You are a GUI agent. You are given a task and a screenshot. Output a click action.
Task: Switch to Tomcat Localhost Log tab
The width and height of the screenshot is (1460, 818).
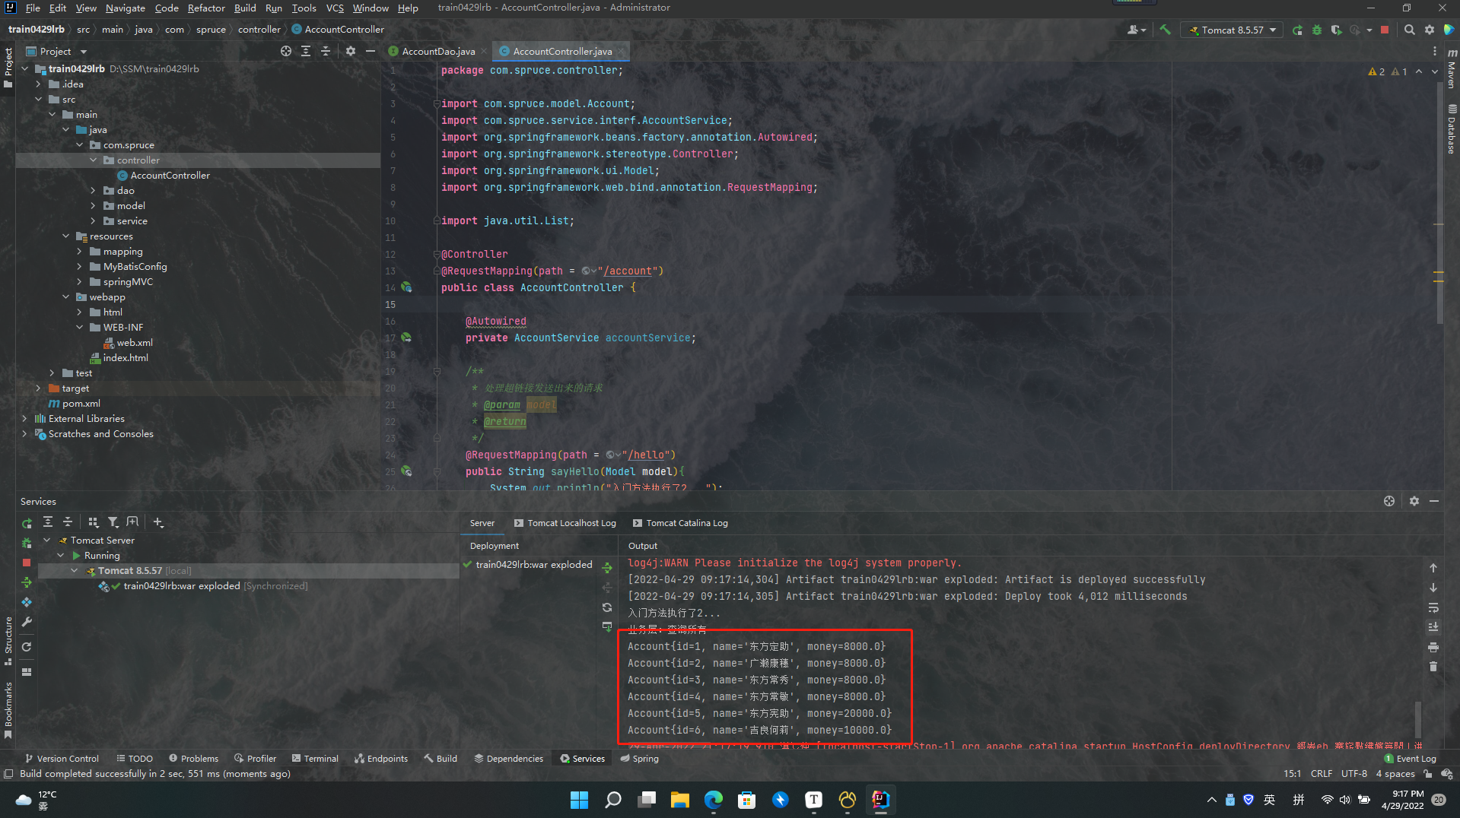(565, 523)
